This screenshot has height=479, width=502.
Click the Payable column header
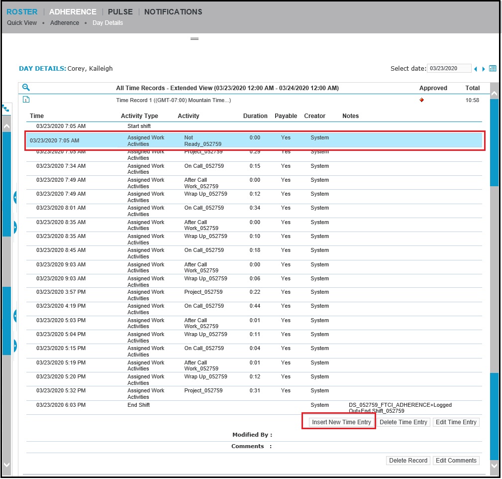286,116
